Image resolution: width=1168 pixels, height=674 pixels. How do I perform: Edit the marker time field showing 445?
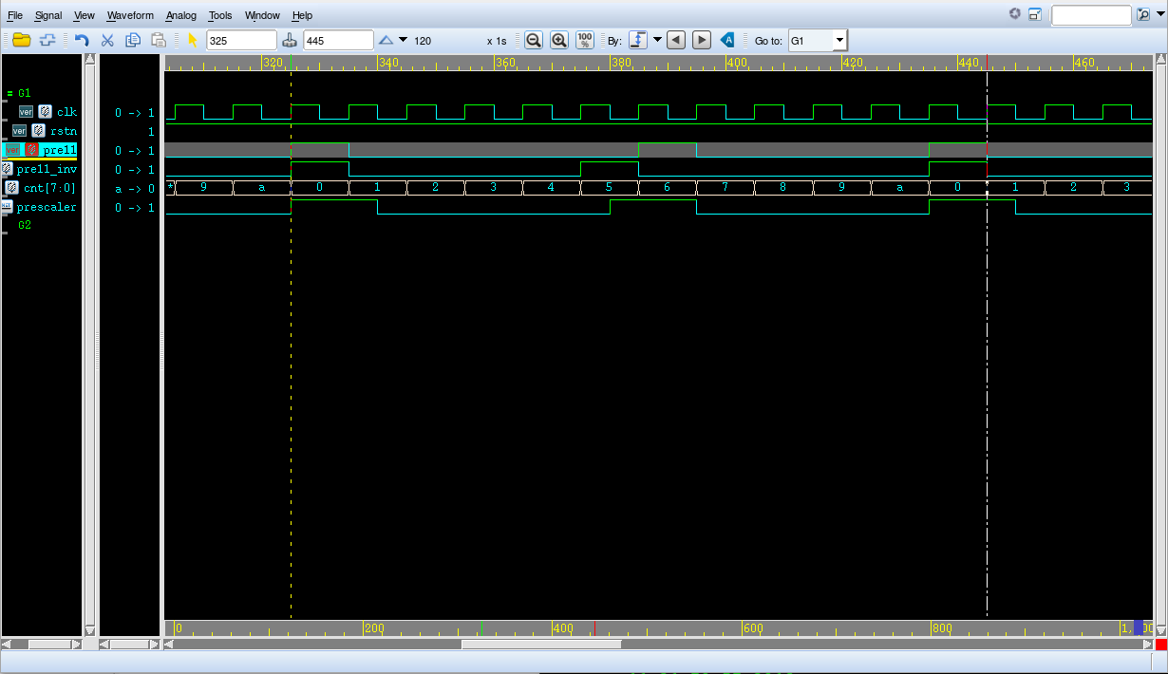[338, 41]
